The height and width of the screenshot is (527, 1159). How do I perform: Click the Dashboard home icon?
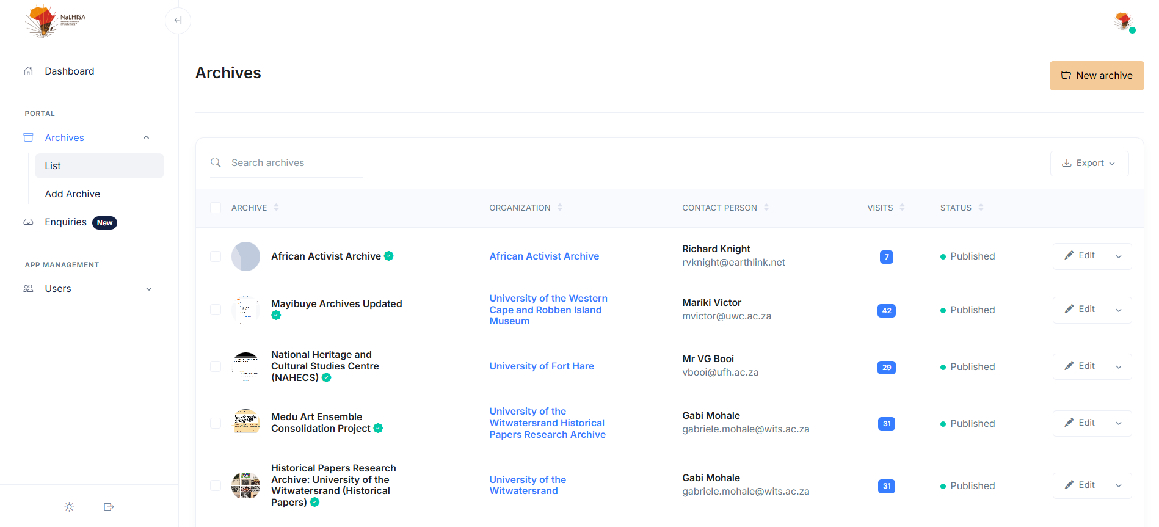pyautogui.click(x=28, y=71)
